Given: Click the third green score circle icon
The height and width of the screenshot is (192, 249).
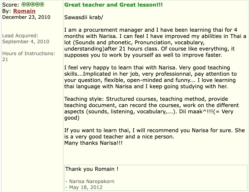Looking at the screenshot, I should pyautogui.click(x=33, y=4).
